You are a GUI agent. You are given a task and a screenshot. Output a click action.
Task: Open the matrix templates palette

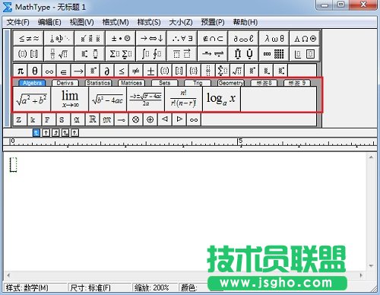coord(274,54)
